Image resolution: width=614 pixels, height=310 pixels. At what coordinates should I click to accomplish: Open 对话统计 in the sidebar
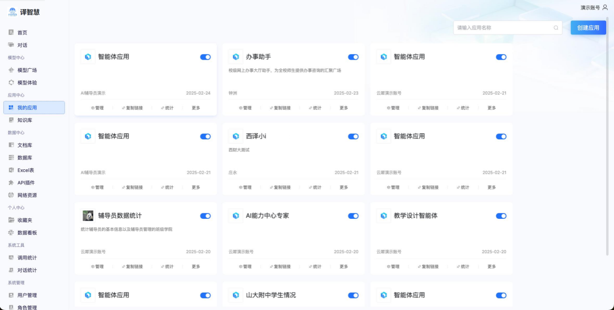[27, 270]
